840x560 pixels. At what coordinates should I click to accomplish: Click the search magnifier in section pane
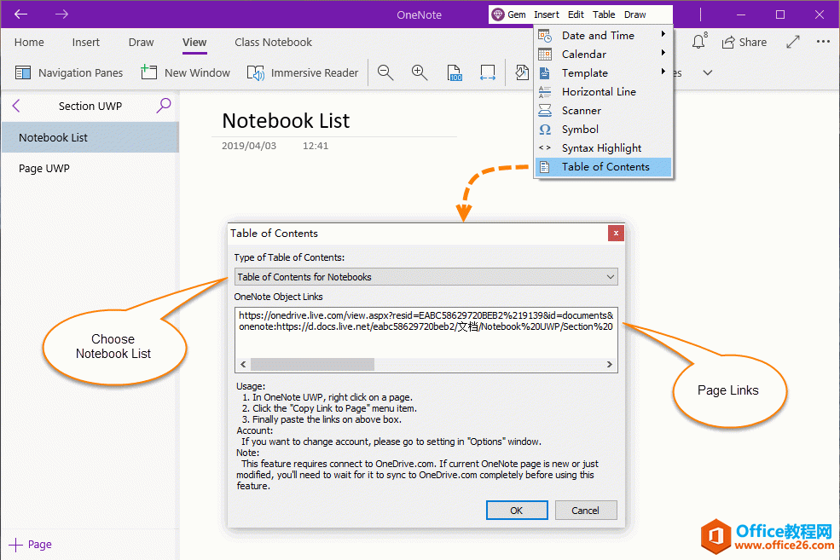164,106
